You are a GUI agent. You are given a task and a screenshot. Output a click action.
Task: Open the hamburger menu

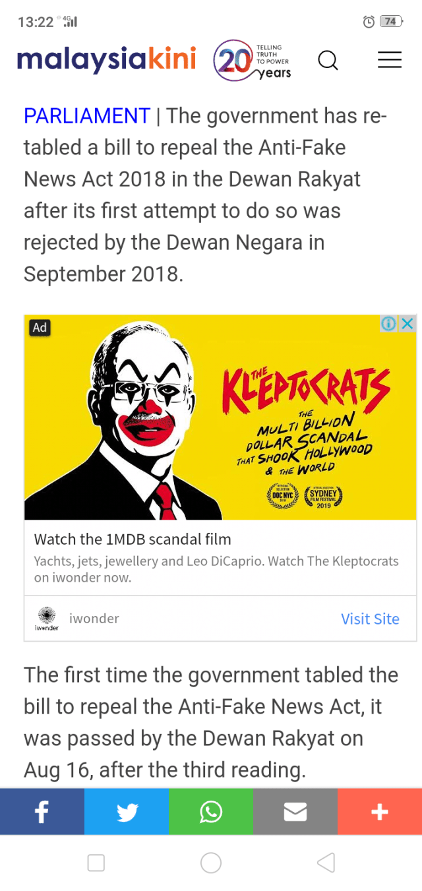[390, 60]
